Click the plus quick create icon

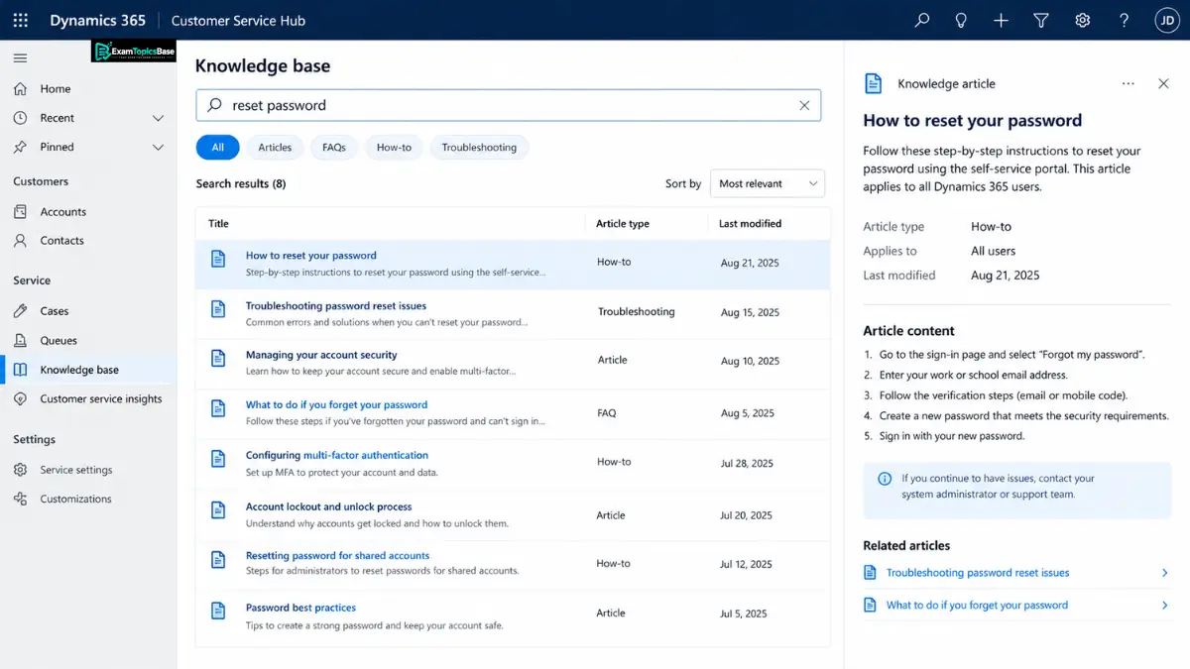coord(1001,20)
